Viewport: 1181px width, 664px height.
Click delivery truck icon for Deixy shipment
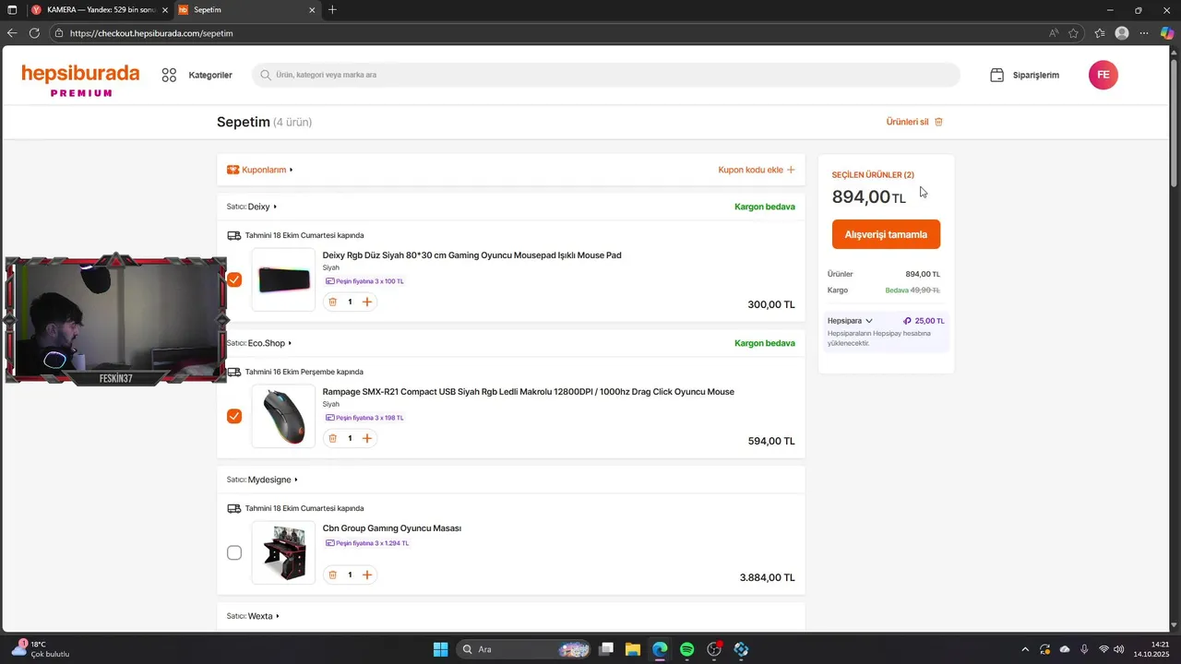[233, 235]
